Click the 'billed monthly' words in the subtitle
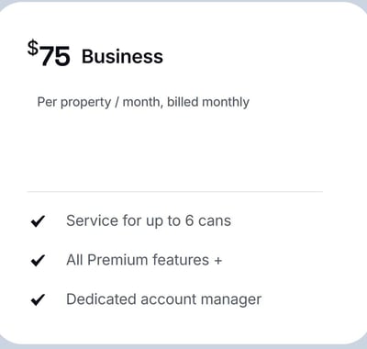Image resolution: width=367 pixels, height=349 pixels. coord(208,102)
